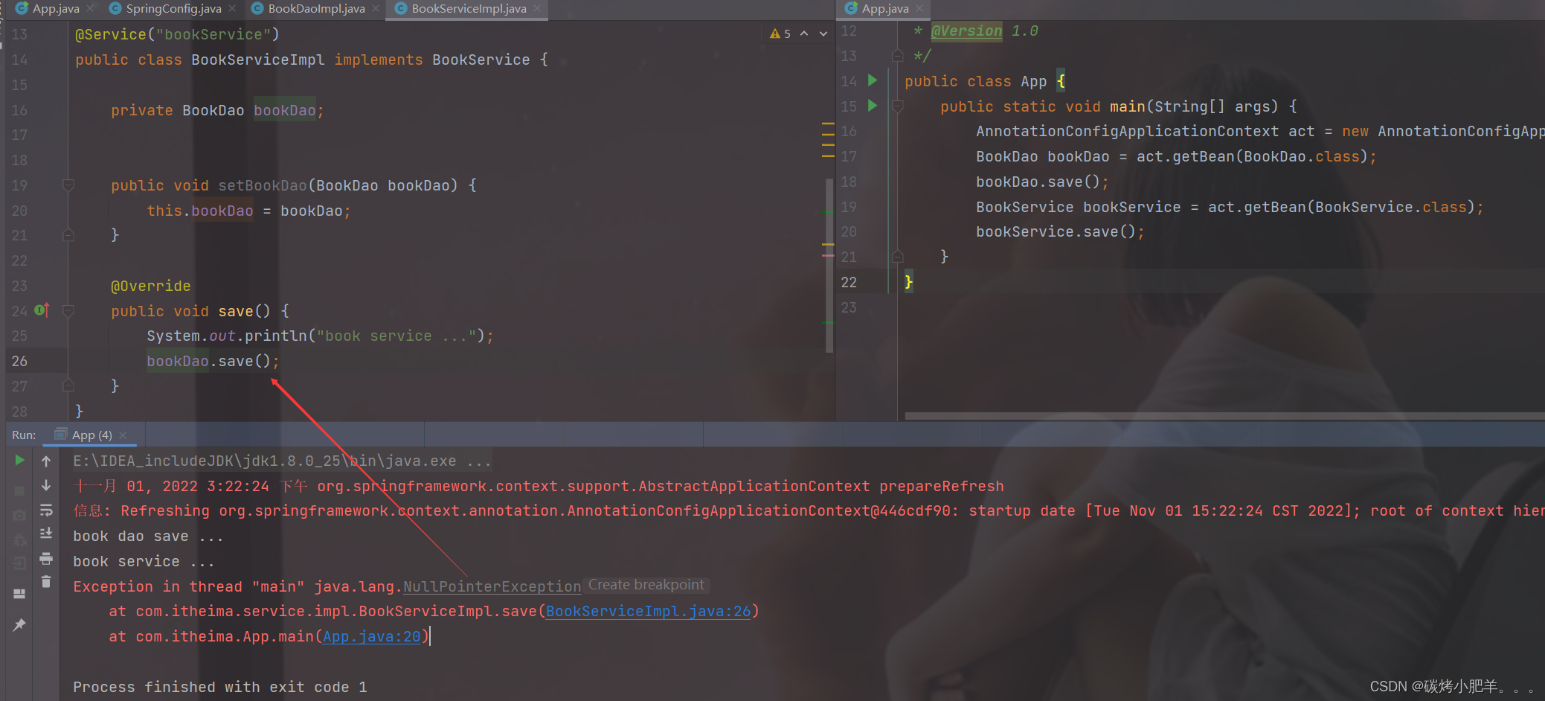Print console output with printer icon
1545x701 pixels.
46,558
